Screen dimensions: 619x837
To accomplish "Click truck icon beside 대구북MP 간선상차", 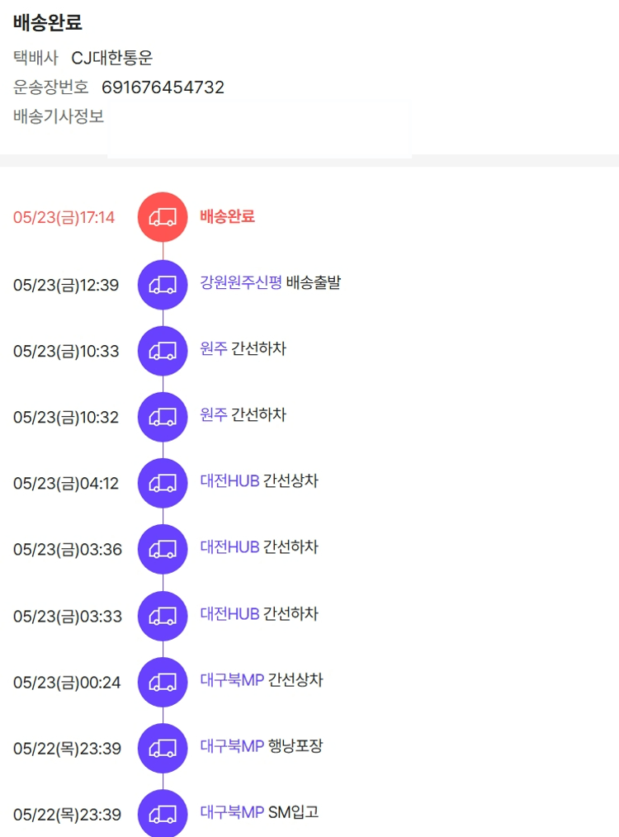I will [163, 682].
